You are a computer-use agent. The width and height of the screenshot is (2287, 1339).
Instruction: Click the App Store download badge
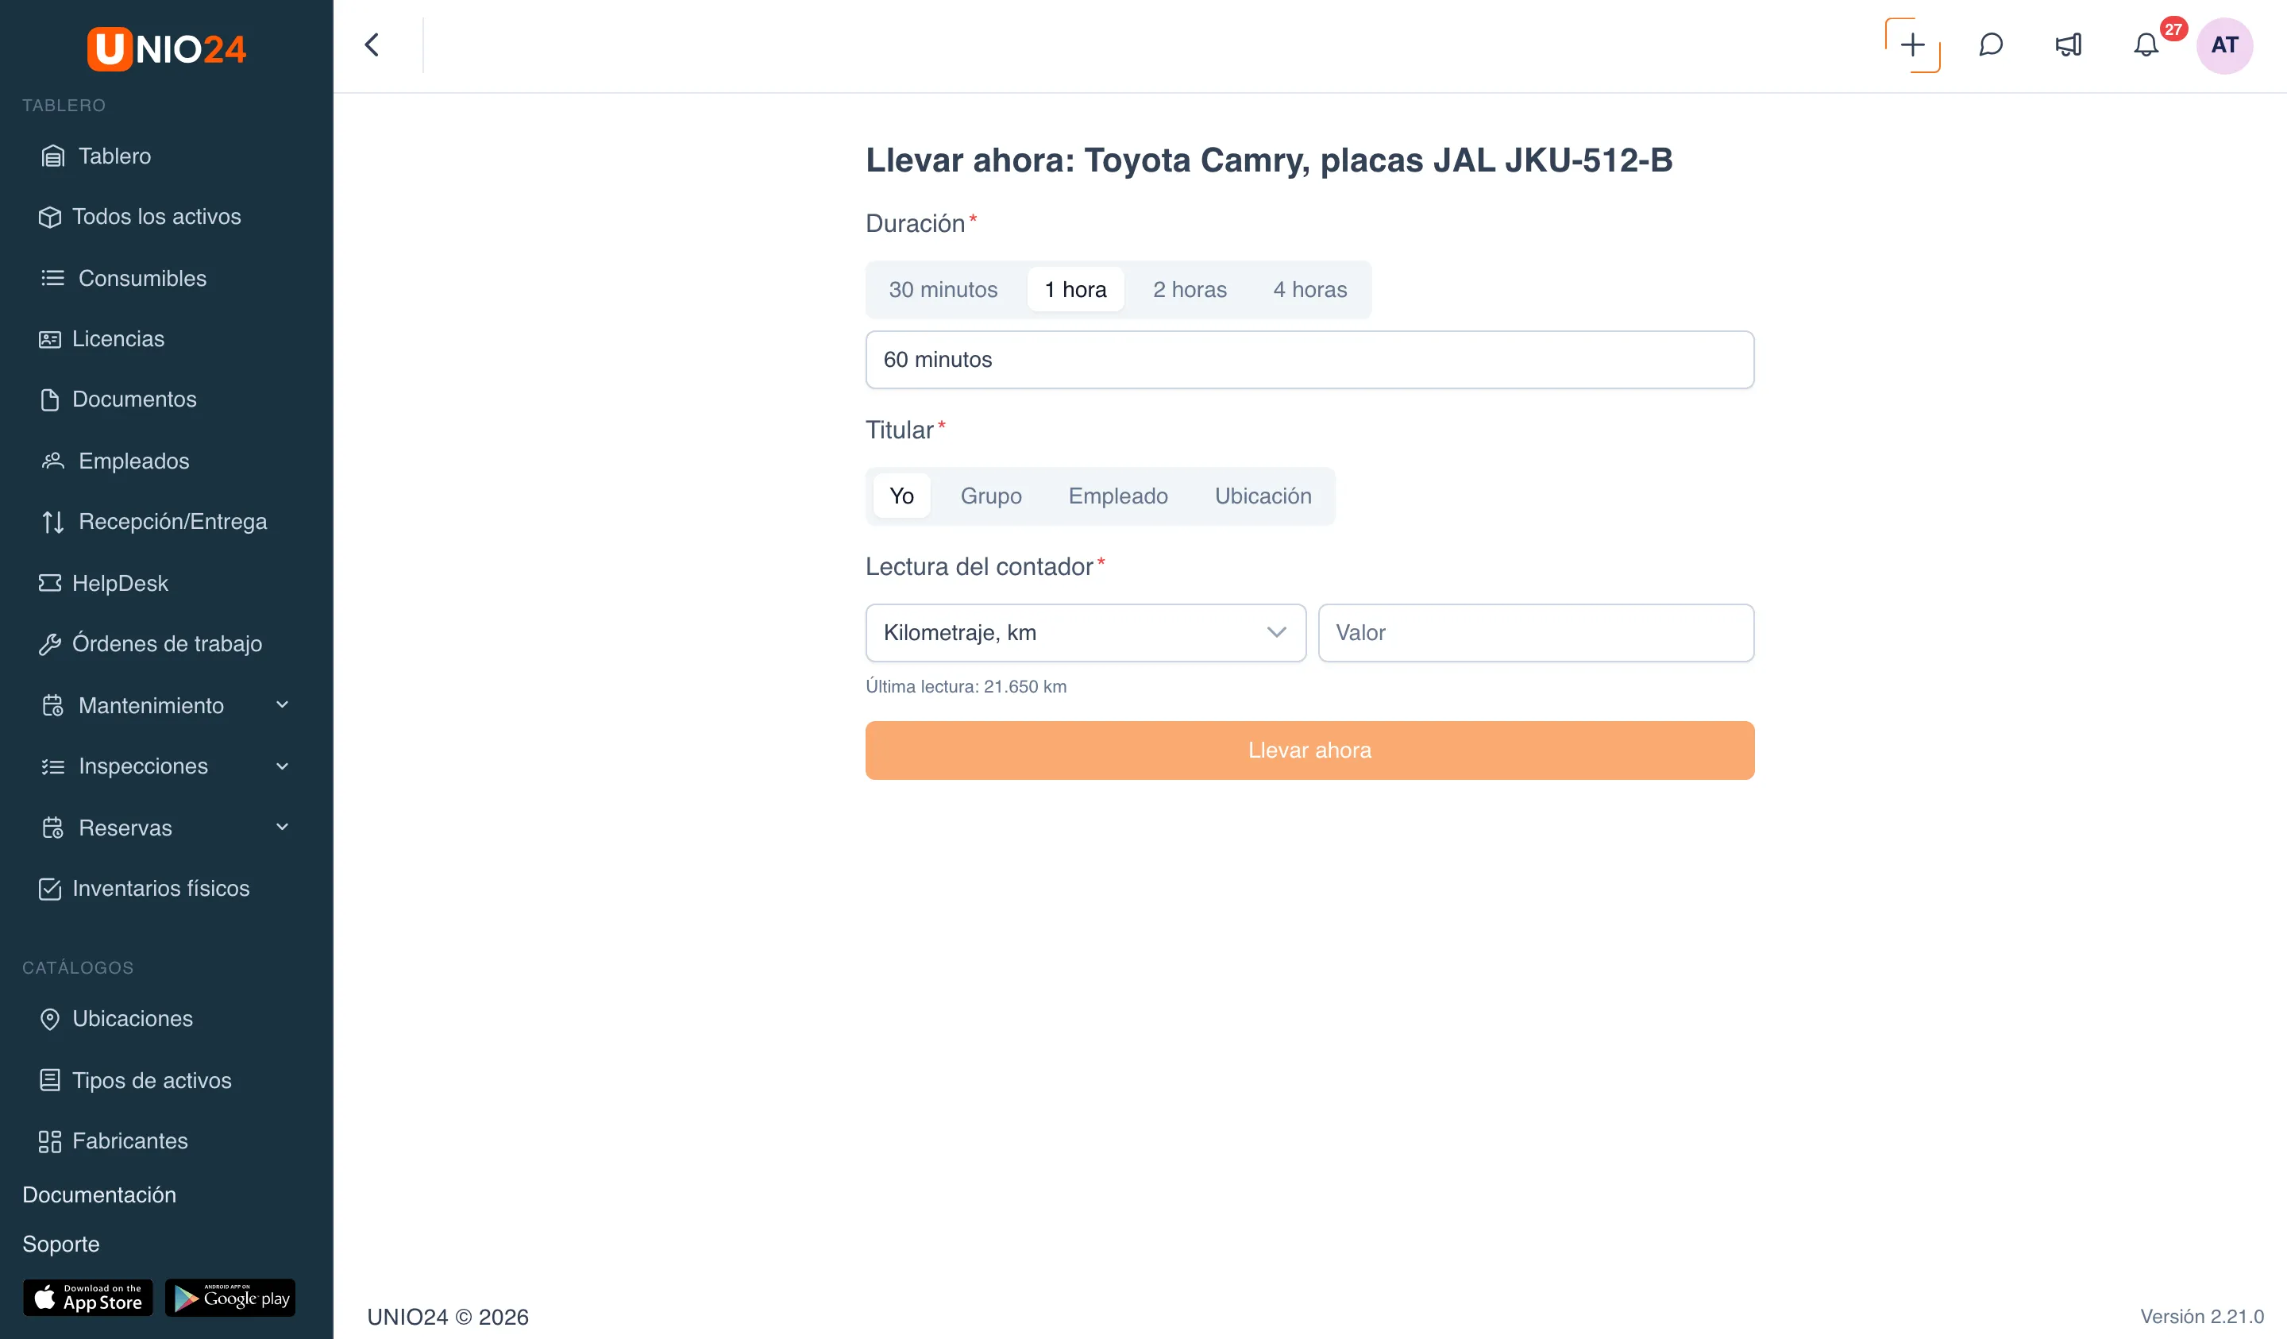click(88, 1298)
